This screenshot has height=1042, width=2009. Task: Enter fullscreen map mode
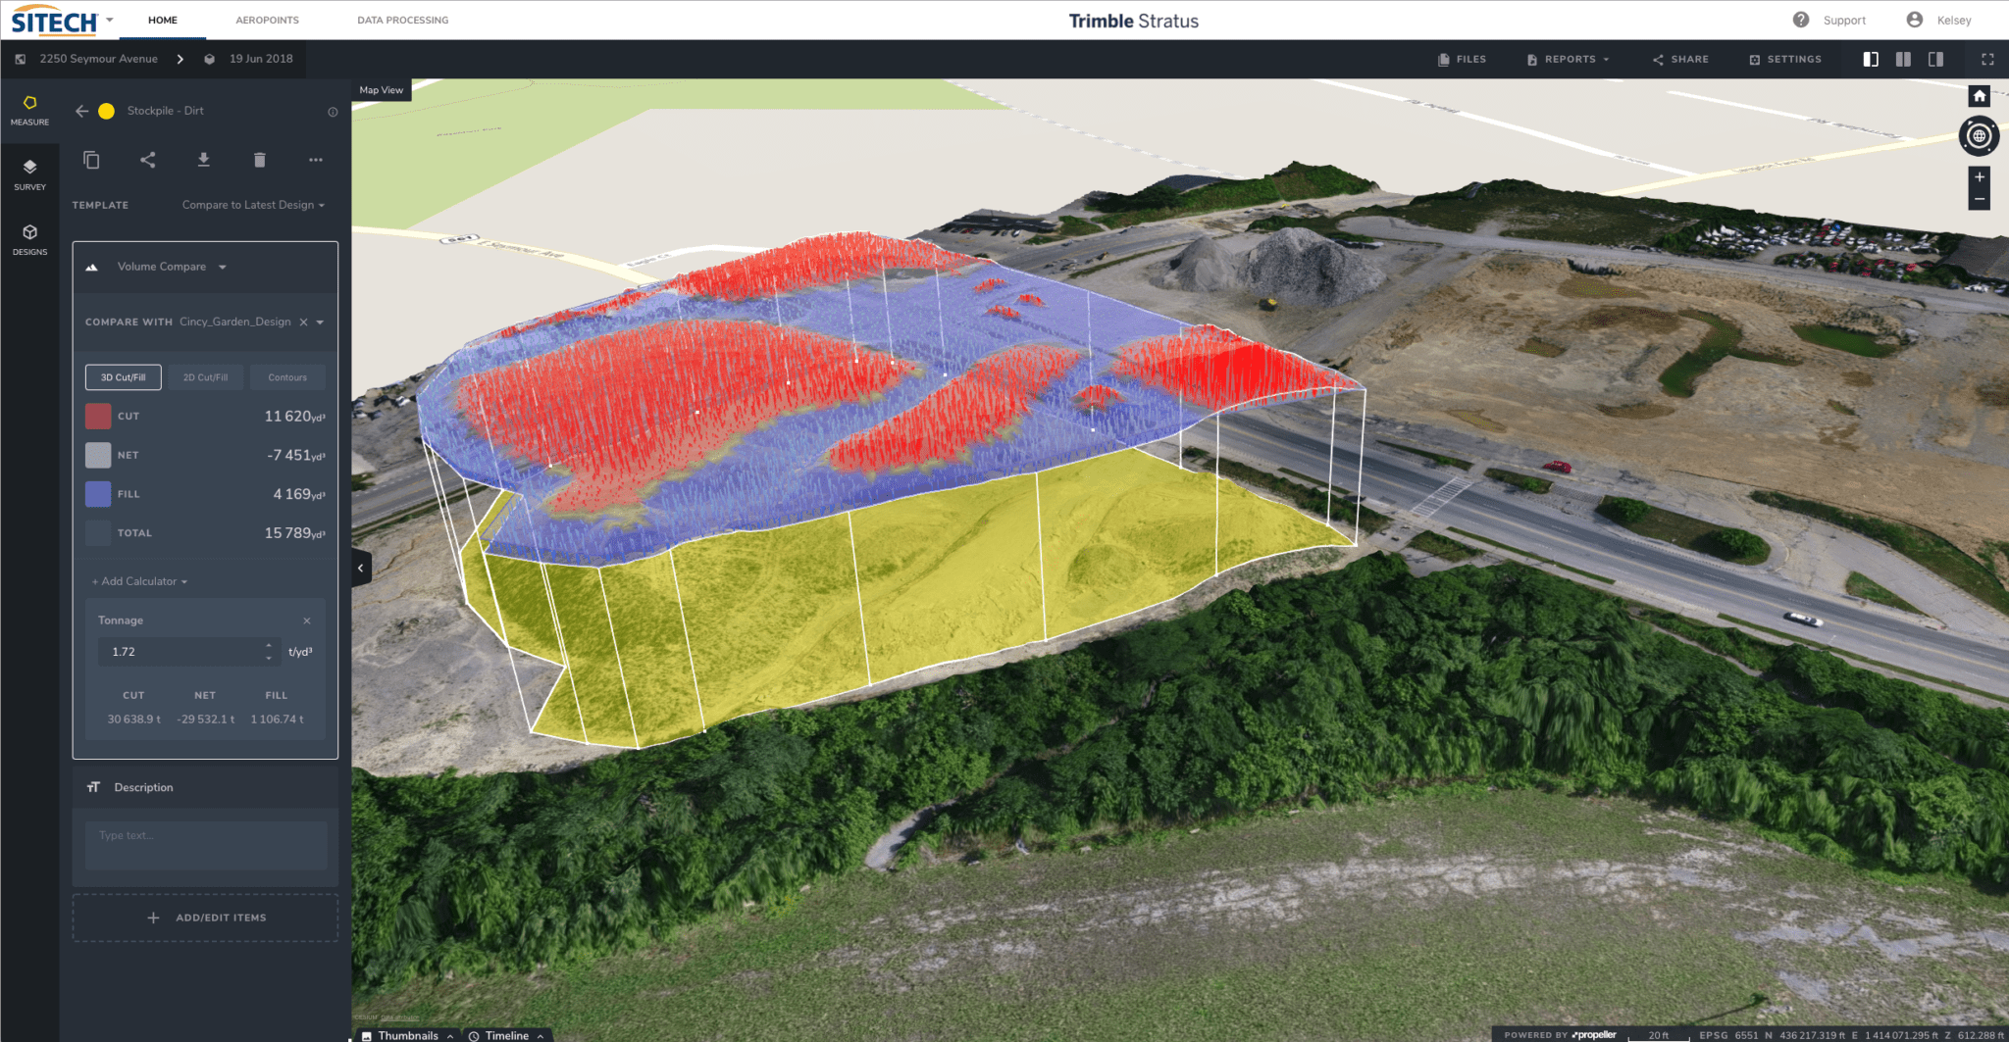tap(1987, 60)
